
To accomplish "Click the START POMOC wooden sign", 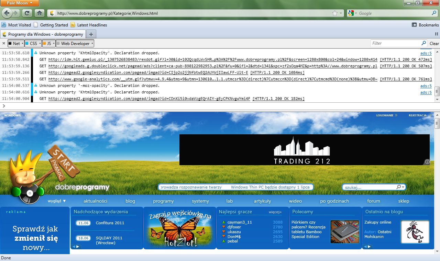I will [63, 163].
